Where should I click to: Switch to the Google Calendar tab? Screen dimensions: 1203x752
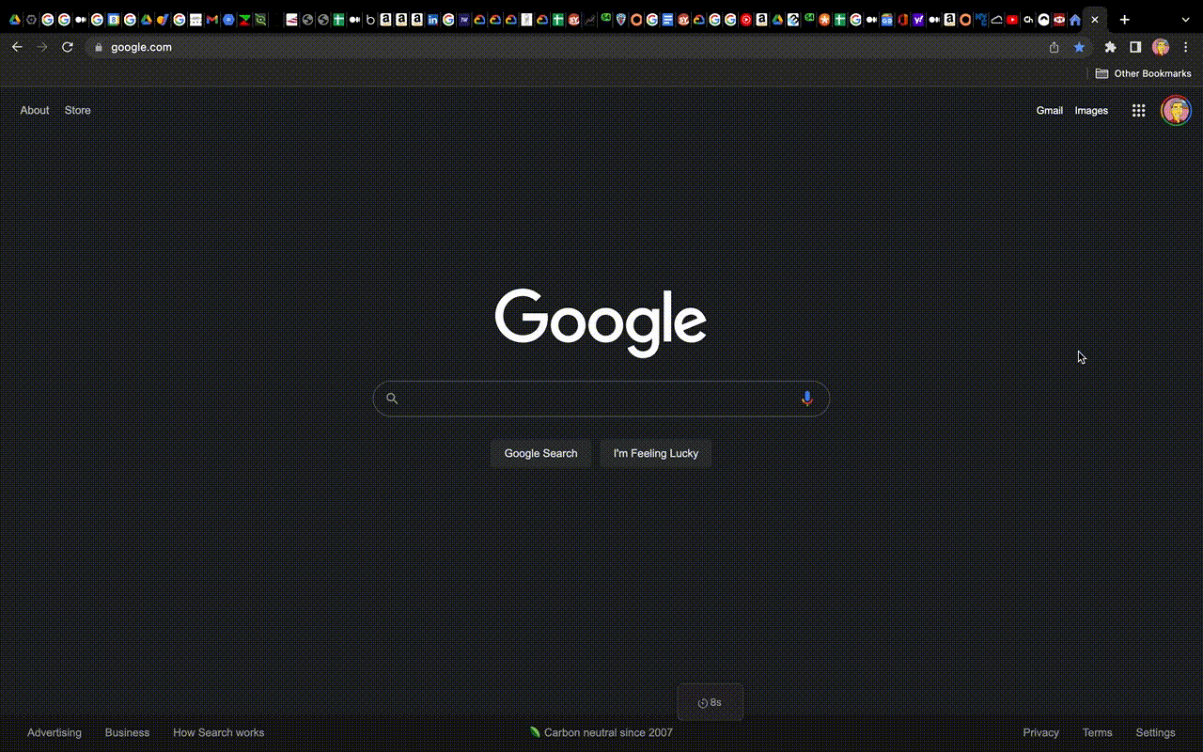pyautogui.click(x=114, y=20)
